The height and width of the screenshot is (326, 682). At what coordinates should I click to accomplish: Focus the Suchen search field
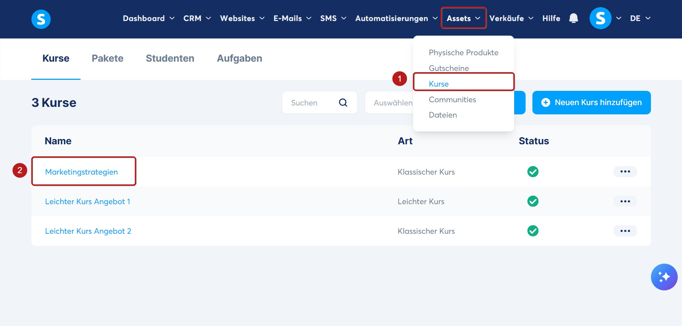(x=320, y=103)
